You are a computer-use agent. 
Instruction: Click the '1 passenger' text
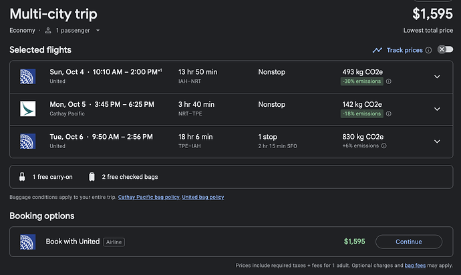[73, 31]
